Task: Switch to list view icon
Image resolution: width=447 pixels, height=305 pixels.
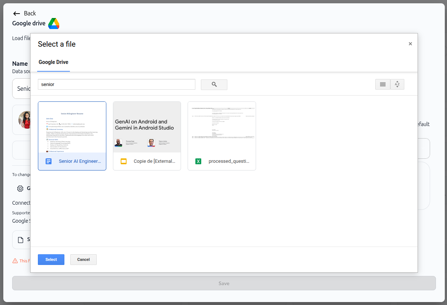Action: (x=383, y=84)
